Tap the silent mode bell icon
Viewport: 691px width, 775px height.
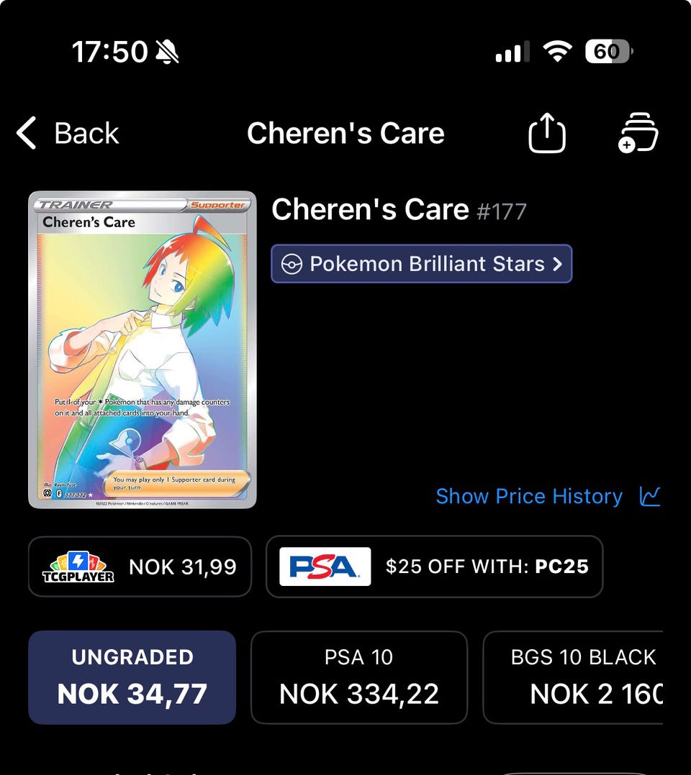(167, 51)
